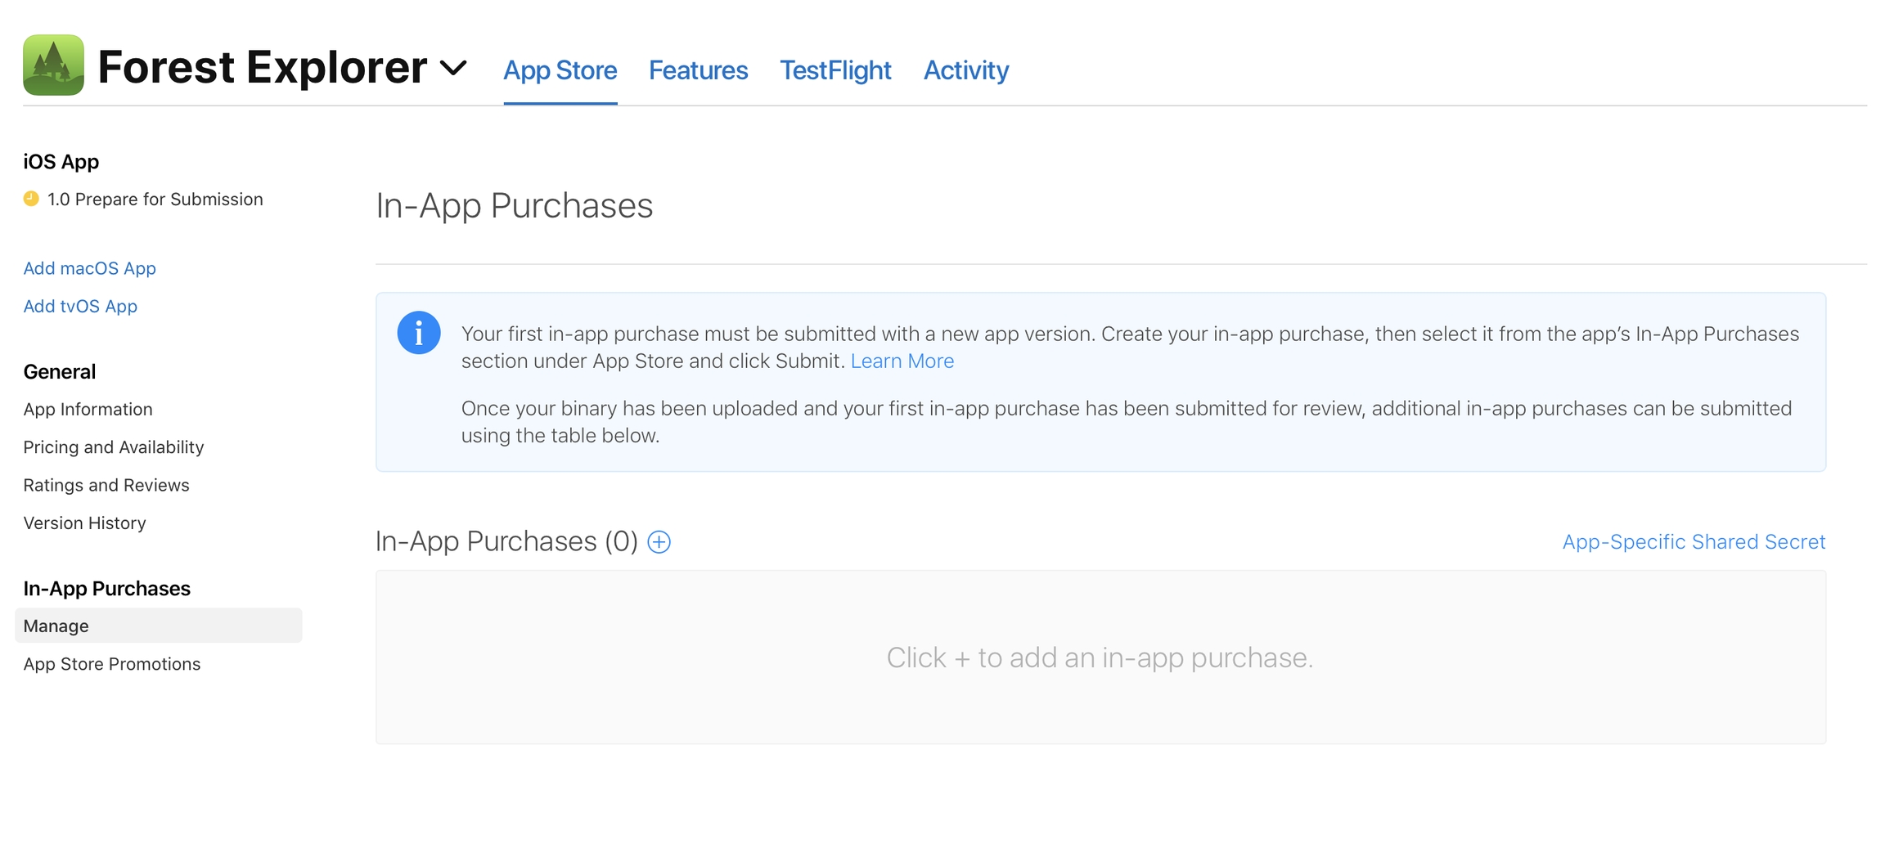Click the Add tvOS App link

click(80, 306)
